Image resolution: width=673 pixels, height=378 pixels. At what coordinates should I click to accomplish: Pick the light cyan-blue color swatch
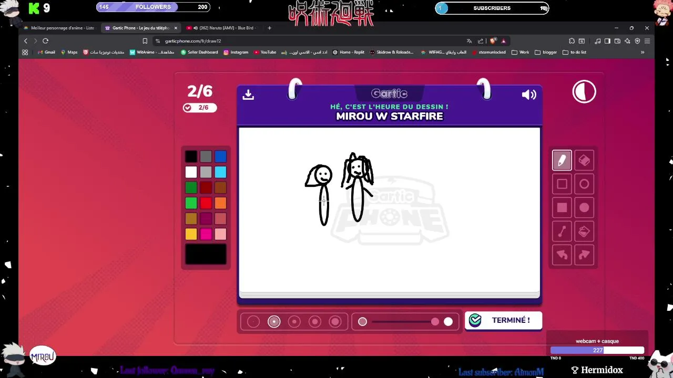point(220,172)
